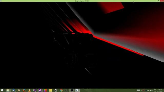This screenshot has height=92, width=164.
Task: Show hidden system tray icons
Action: pyautogui.click(x=141, y=90)
